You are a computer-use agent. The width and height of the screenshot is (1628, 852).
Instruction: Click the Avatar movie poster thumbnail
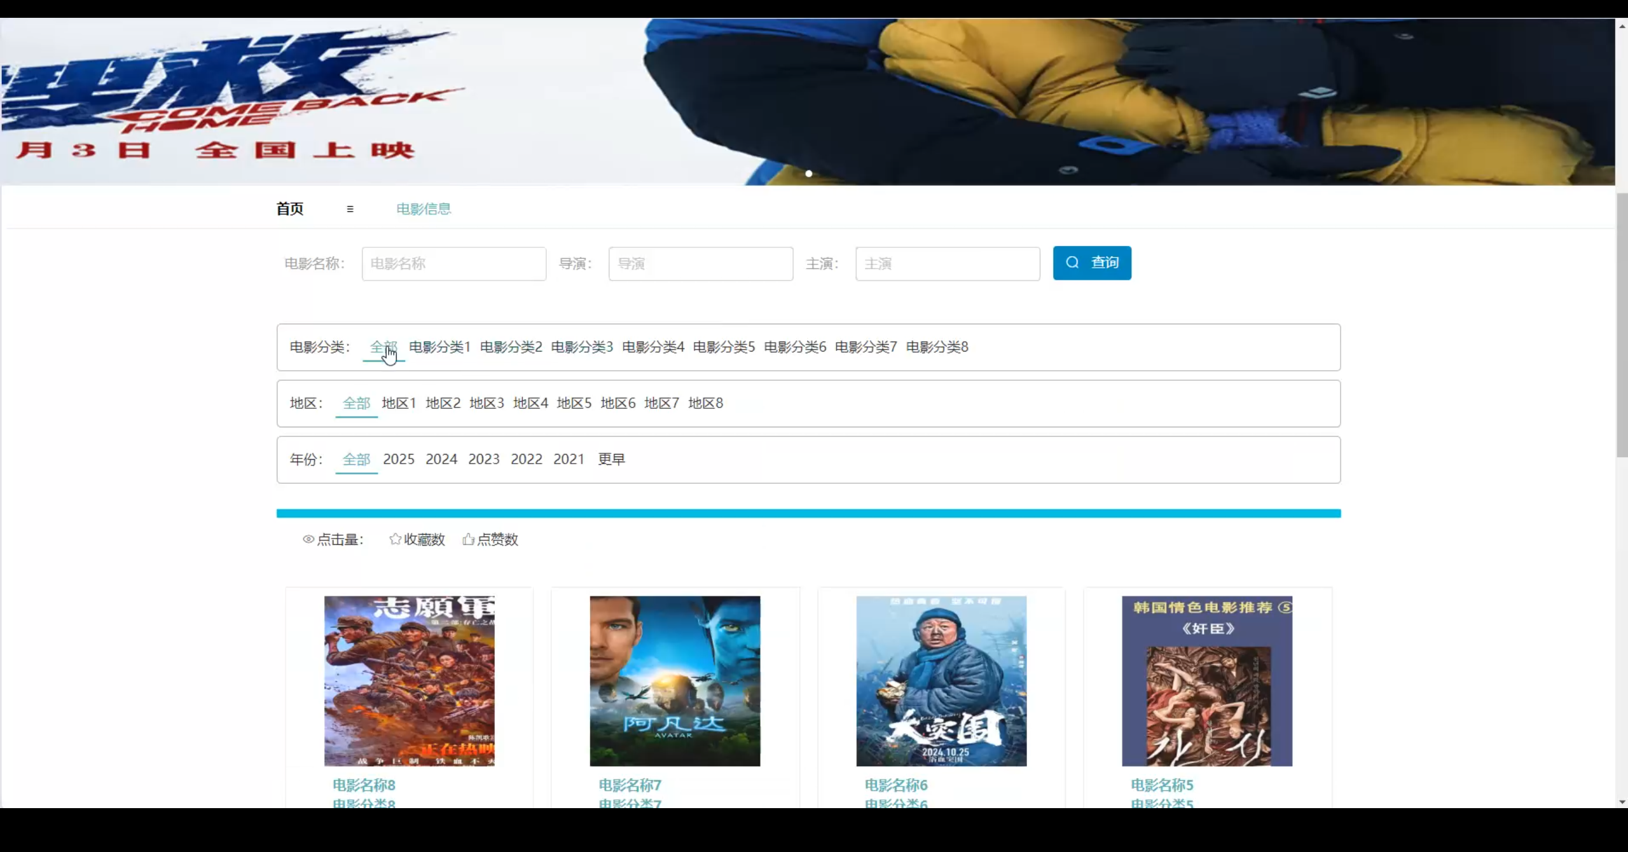coord(674,680)
